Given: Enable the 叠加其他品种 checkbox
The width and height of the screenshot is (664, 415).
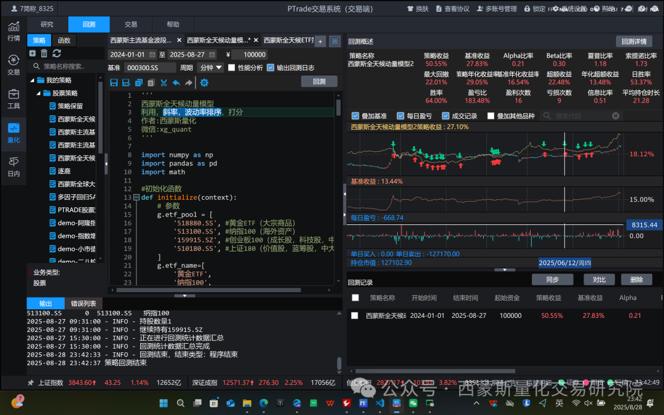Looking at the screenshot, I should pyautogui.click(x=491, y=116).
